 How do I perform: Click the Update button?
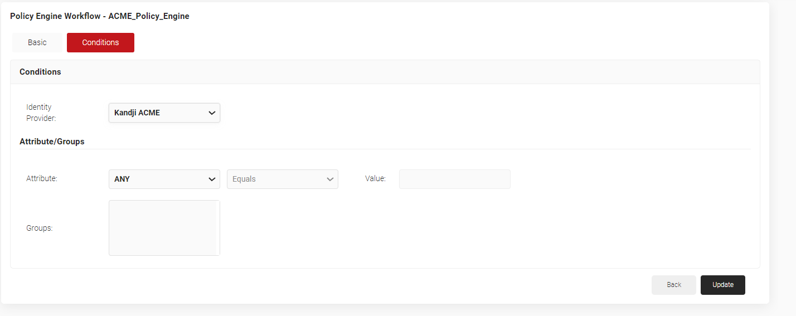pyautogui.click(x=722, y=285)
